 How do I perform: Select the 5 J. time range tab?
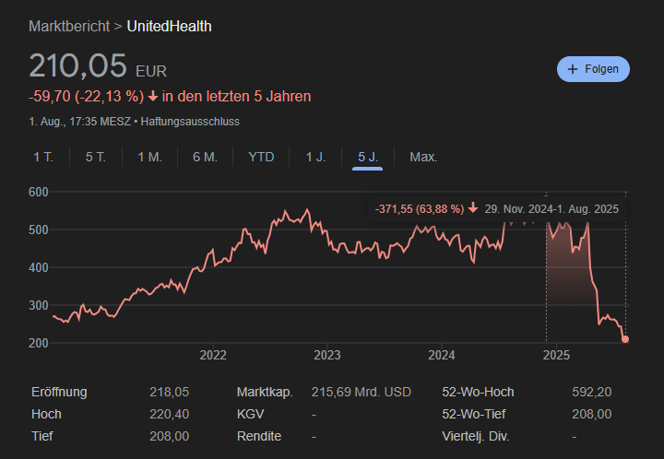[x=368, y=157]
